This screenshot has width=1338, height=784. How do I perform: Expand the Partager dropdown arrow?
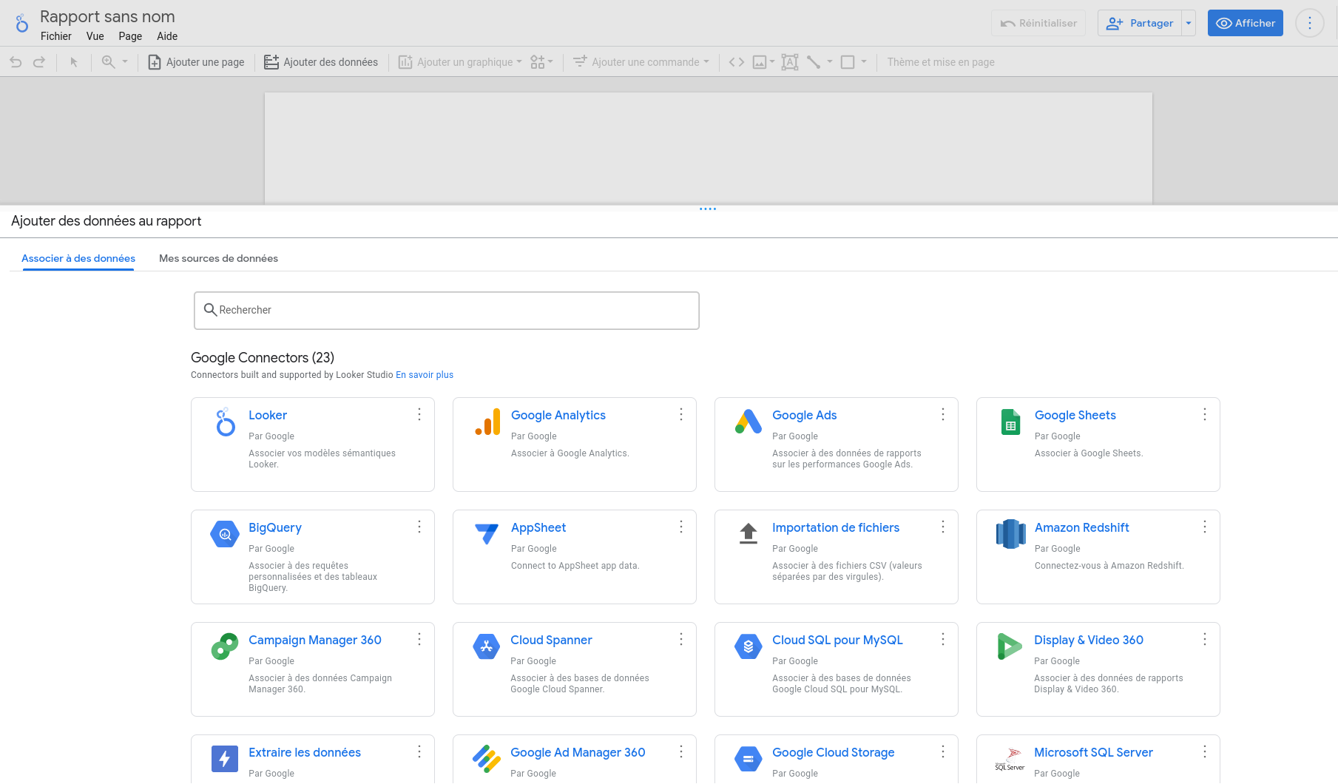[1189, 23]
